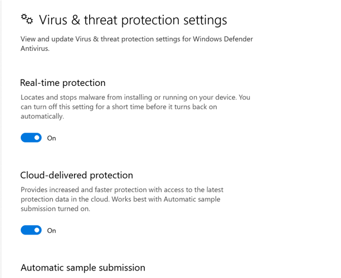This screenshot has height=278, width=341.
Task: Click the 'Provides increased and faster protection' line
Action: 122,190
